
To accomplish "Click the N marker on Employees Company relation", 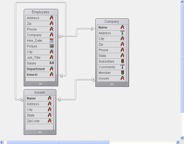I will coord(60,36).
